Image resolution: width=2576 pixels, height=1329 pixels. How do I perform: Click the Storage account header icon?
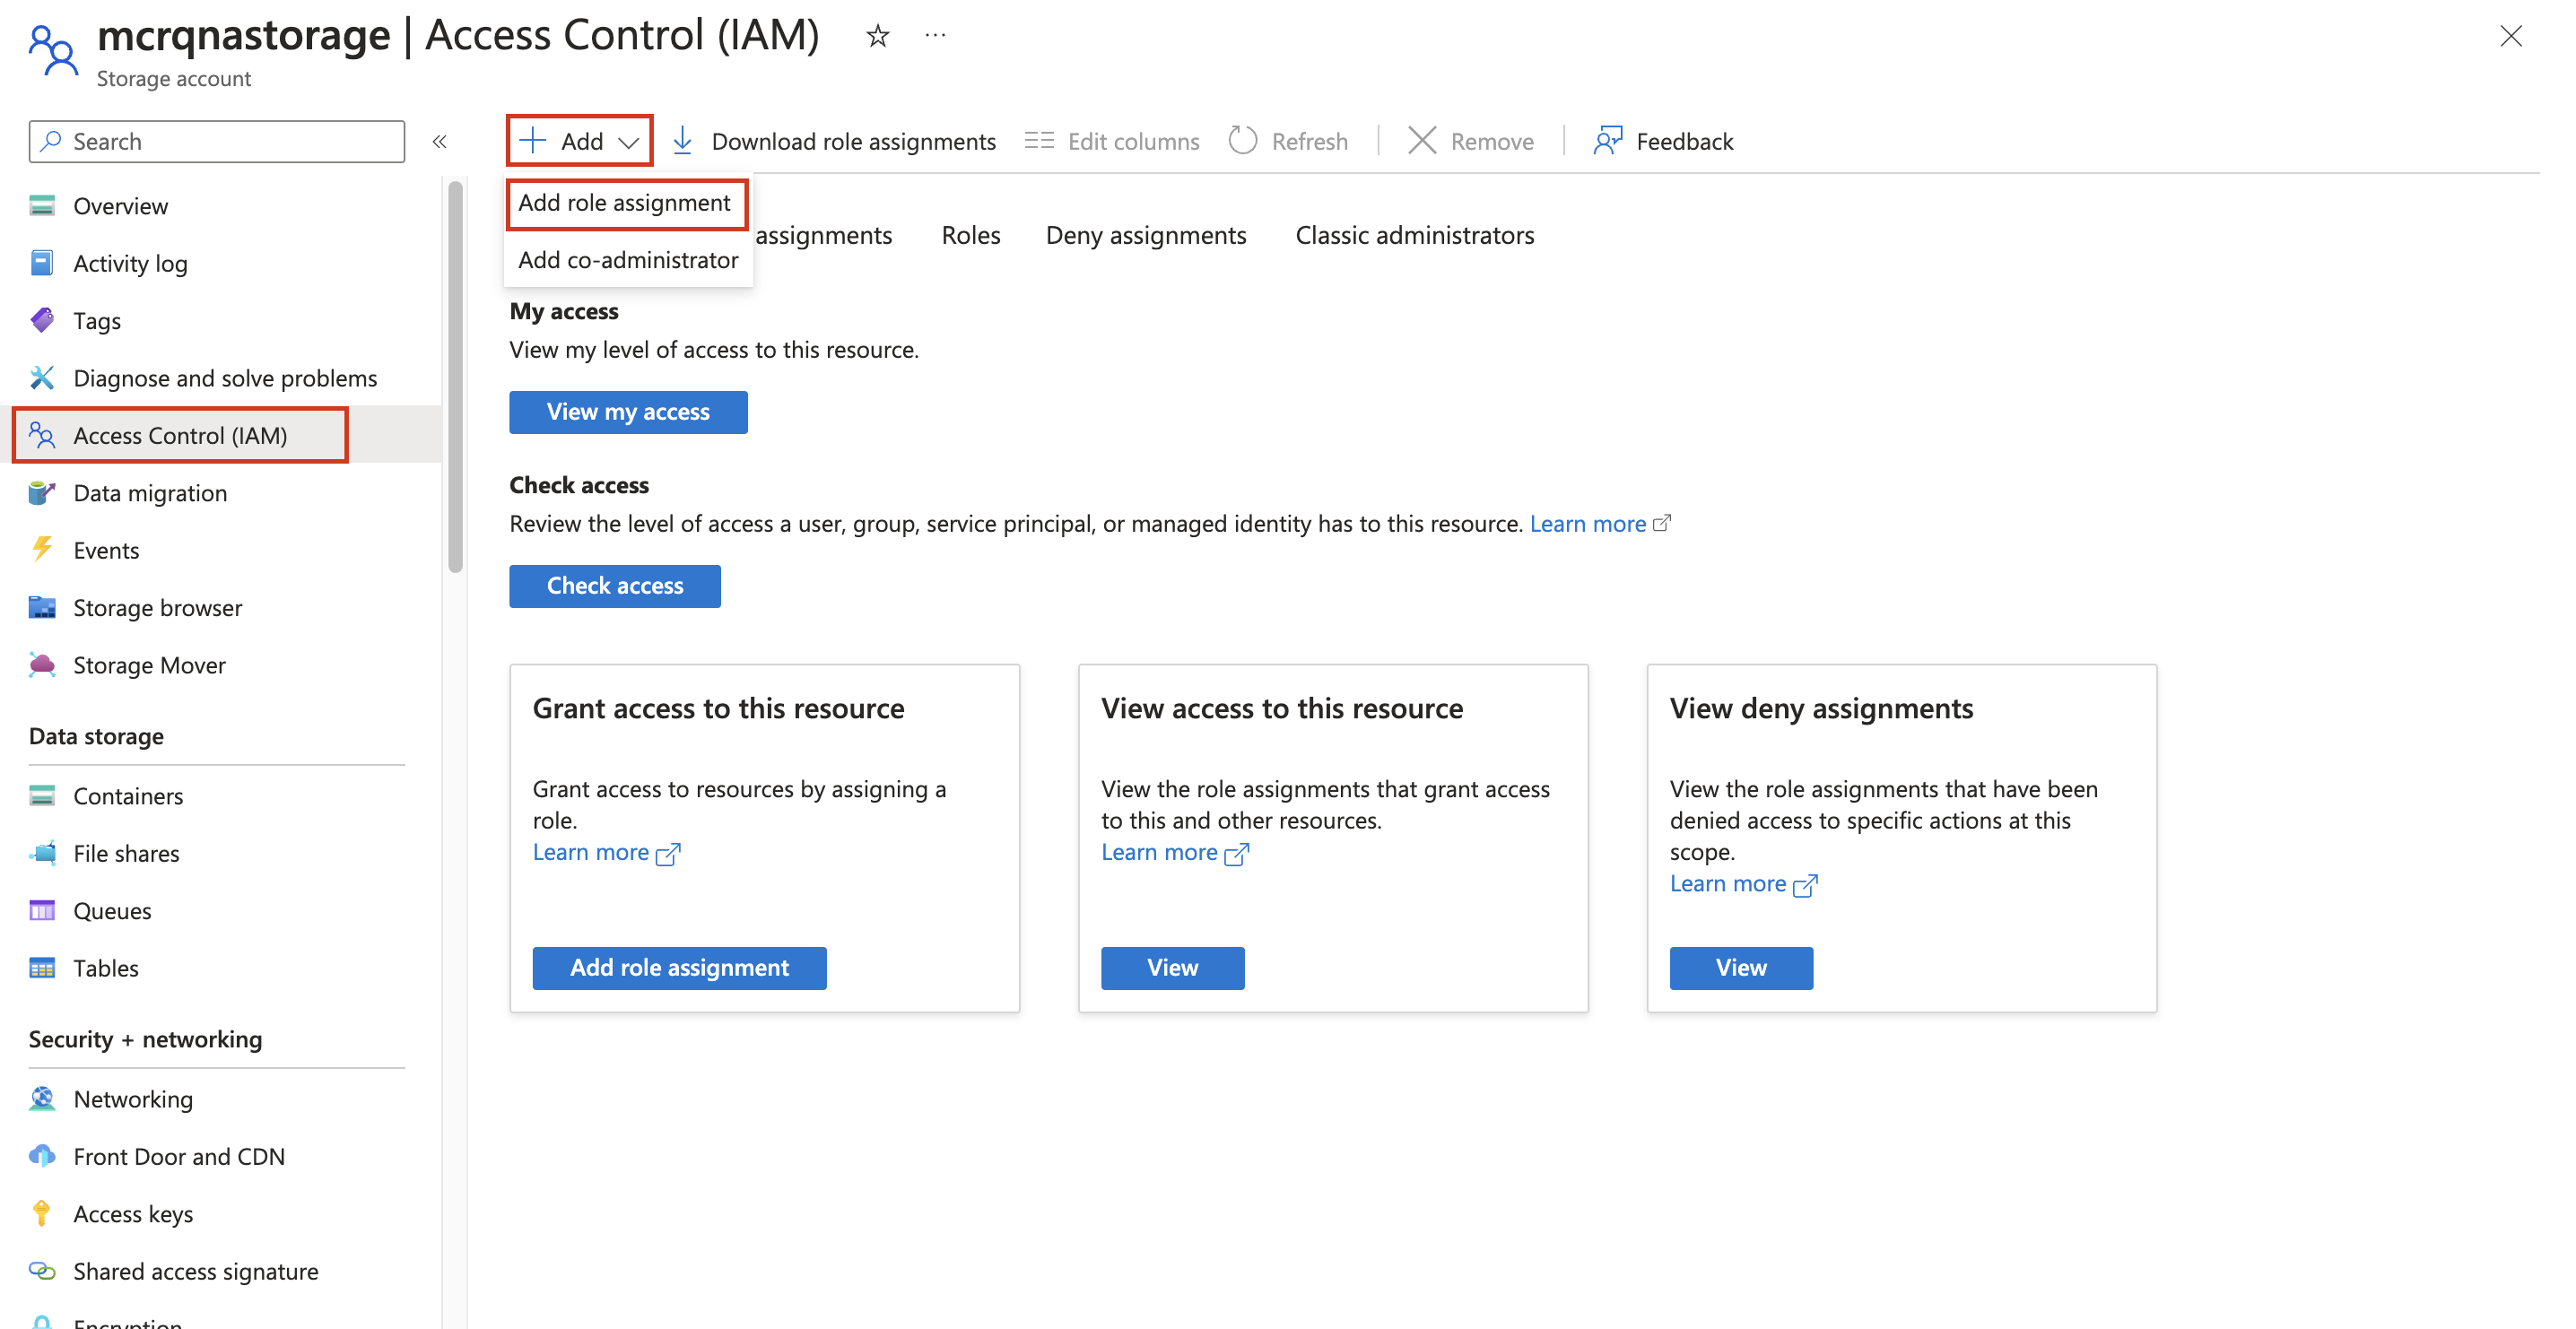pyautogui.click(x=52, y=50)
